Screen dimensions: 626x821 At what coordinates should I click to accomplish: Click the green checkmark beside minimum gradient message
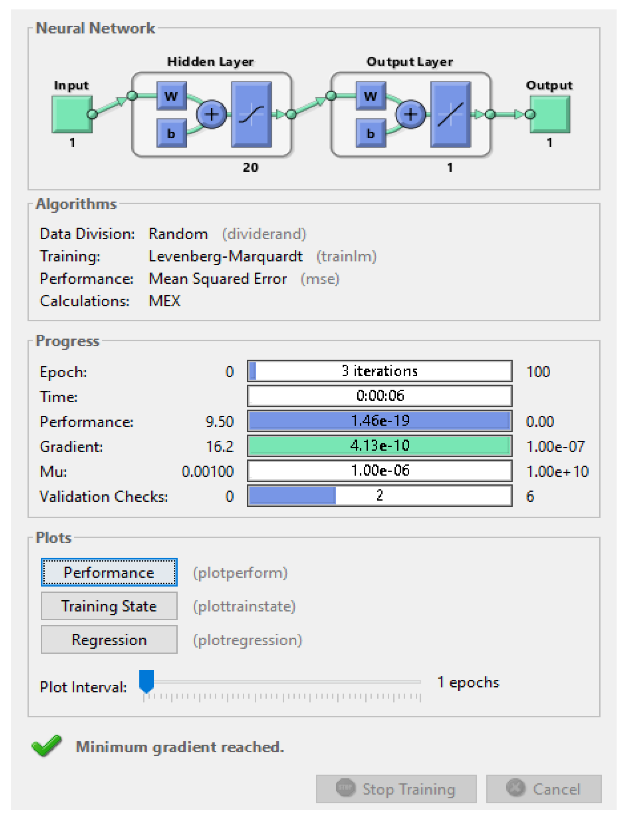pyautogui.click(x=46, y=745)
